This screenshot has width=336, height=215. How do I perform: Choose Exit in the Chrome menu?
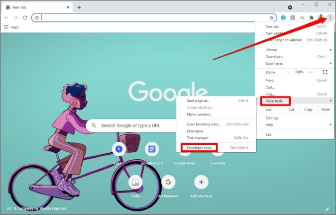coord(295,134)
